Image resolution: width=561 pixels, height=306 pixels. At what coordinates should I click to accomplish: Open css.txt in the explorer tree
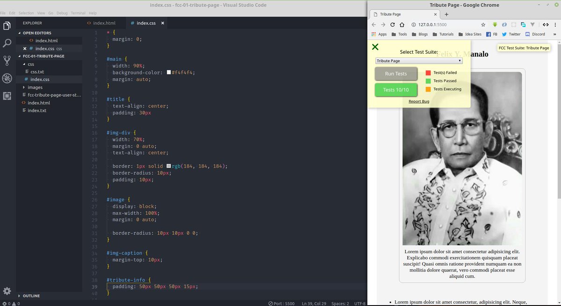coord(37,72)
